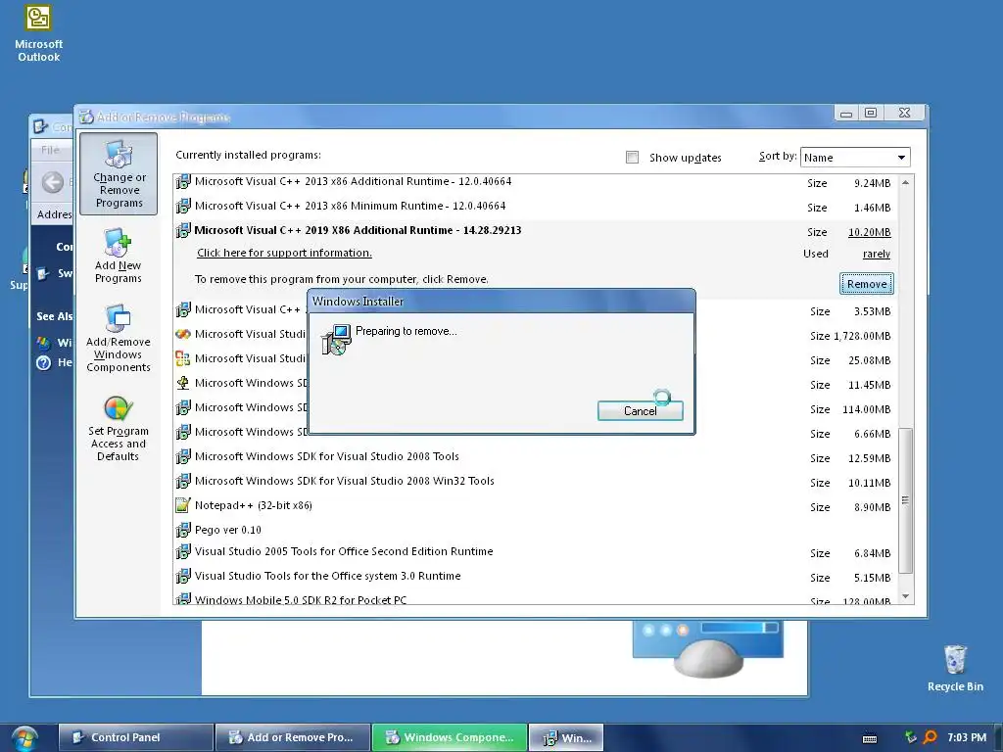Click the Remove button for Visual C++ 2019
1003x752 pixels.
click(867, 284)
